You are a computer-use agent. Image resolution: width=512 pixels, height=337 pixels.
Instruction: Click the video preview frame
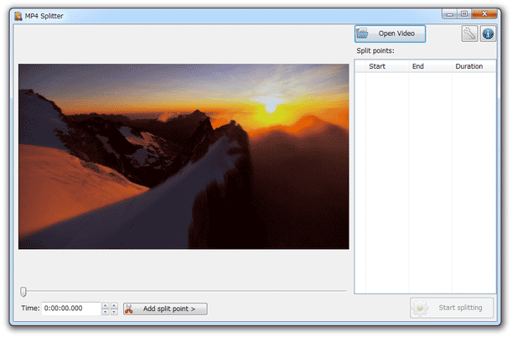pos(184,157)
